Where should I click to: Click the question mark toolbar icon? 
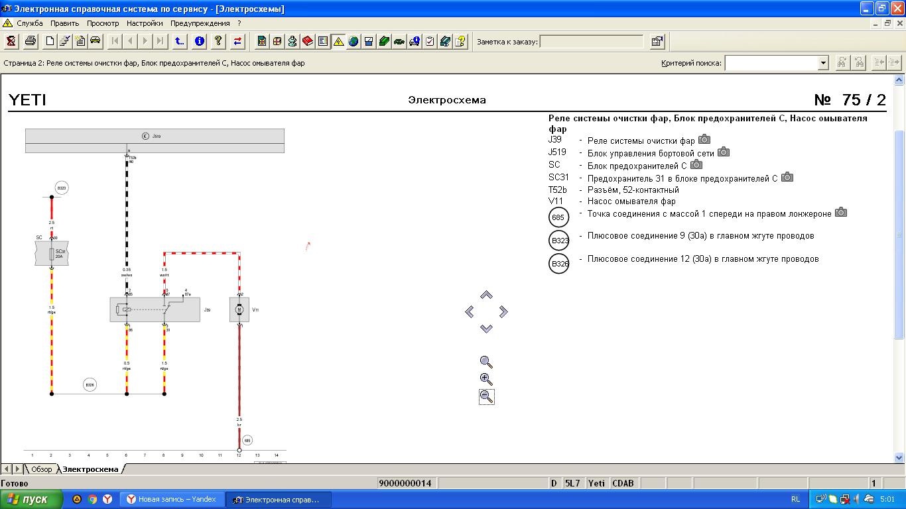click(218, 41)
